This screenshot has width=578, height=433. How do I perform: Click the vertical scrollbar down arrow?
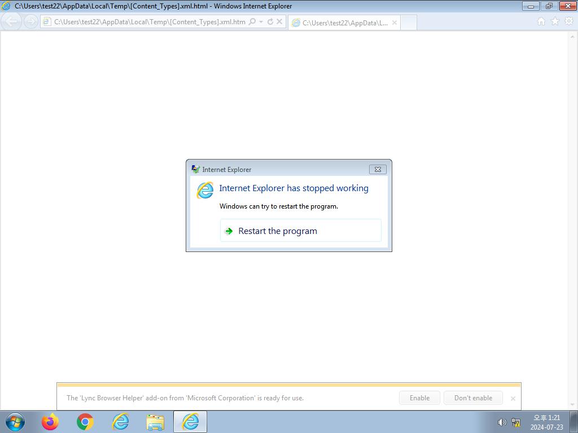[572, 405]
